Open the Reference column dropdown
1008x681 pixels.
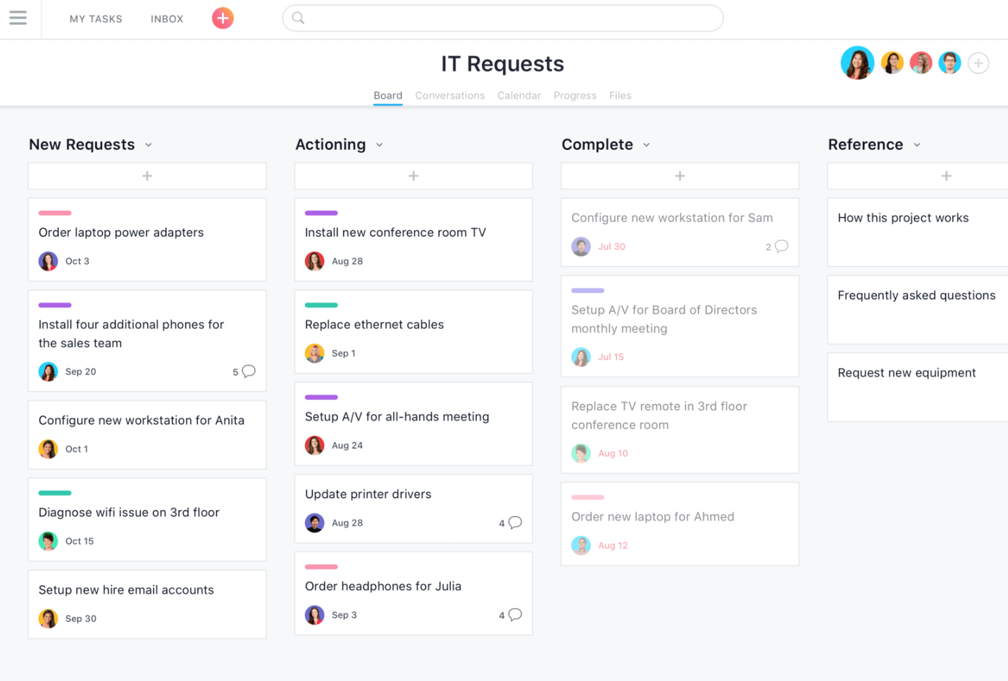pyautogui.click(x=916, y=144)
